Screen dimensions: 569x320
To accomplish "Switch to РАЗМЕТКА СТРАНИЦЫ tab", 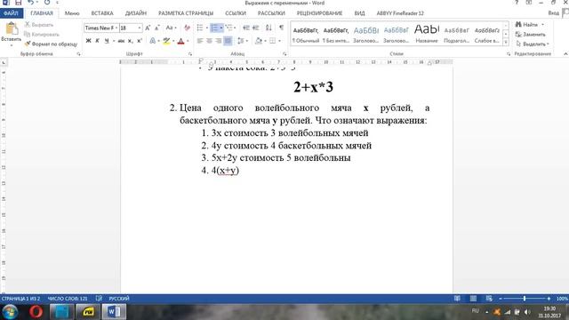I will point(186,13).
